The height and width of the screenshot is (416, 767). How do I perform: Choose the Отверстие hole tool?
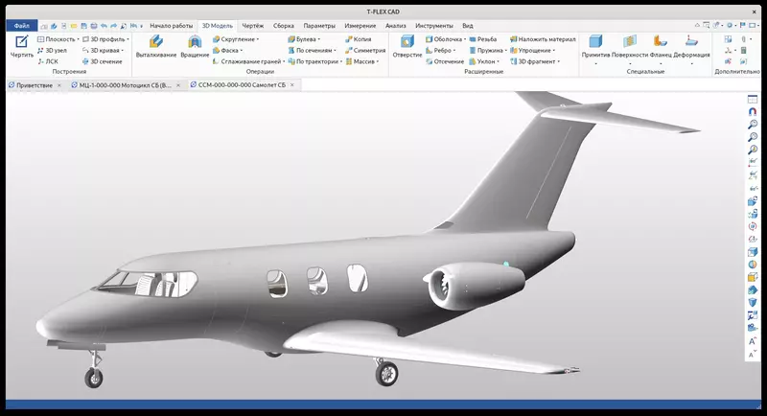(407, 46)
